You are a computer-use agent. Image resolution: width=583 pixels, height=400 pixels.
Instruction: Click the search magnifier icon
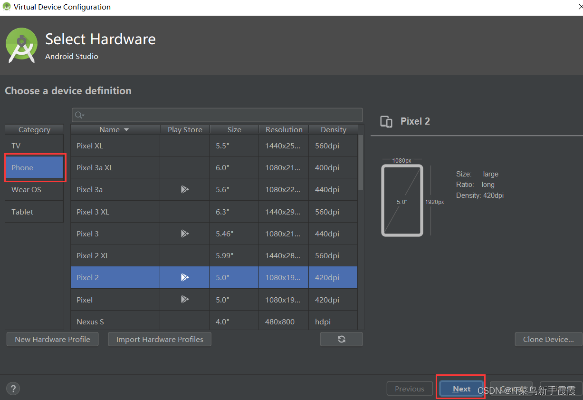tap(79, 115)
